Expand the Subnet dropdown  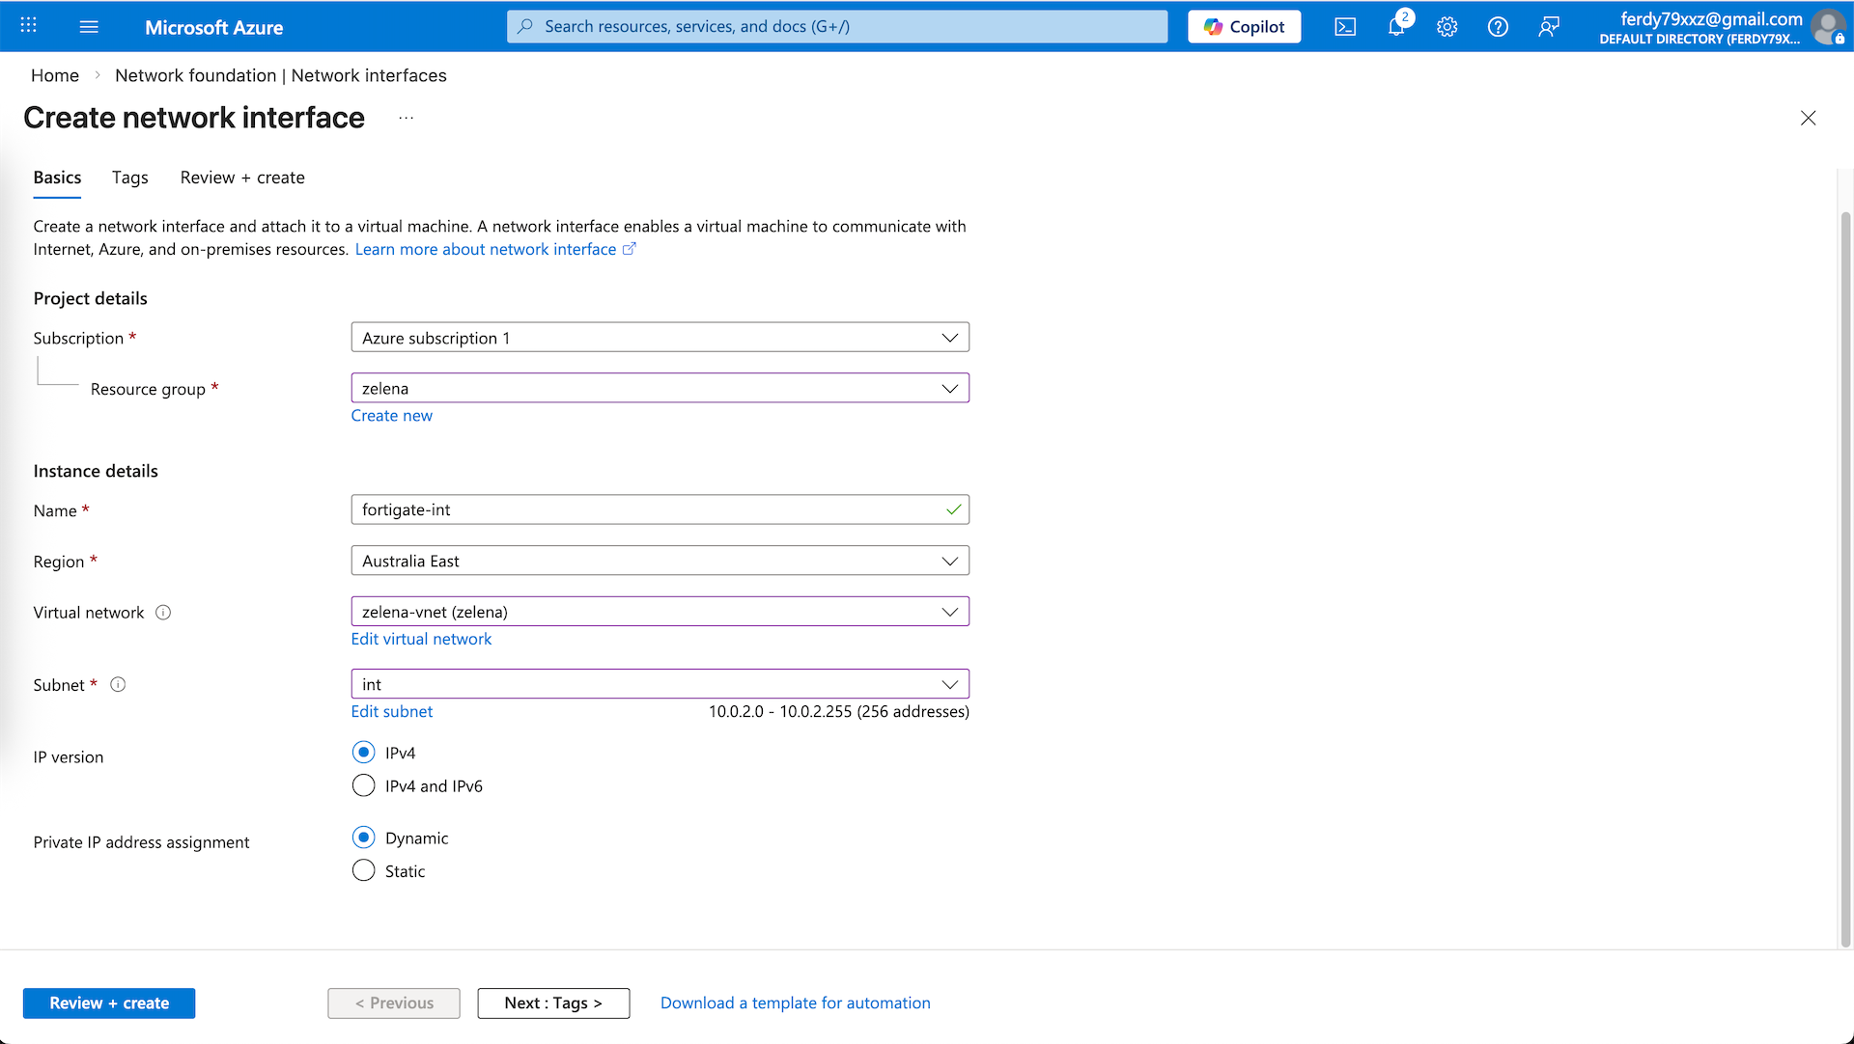click(x=660, y=684)
